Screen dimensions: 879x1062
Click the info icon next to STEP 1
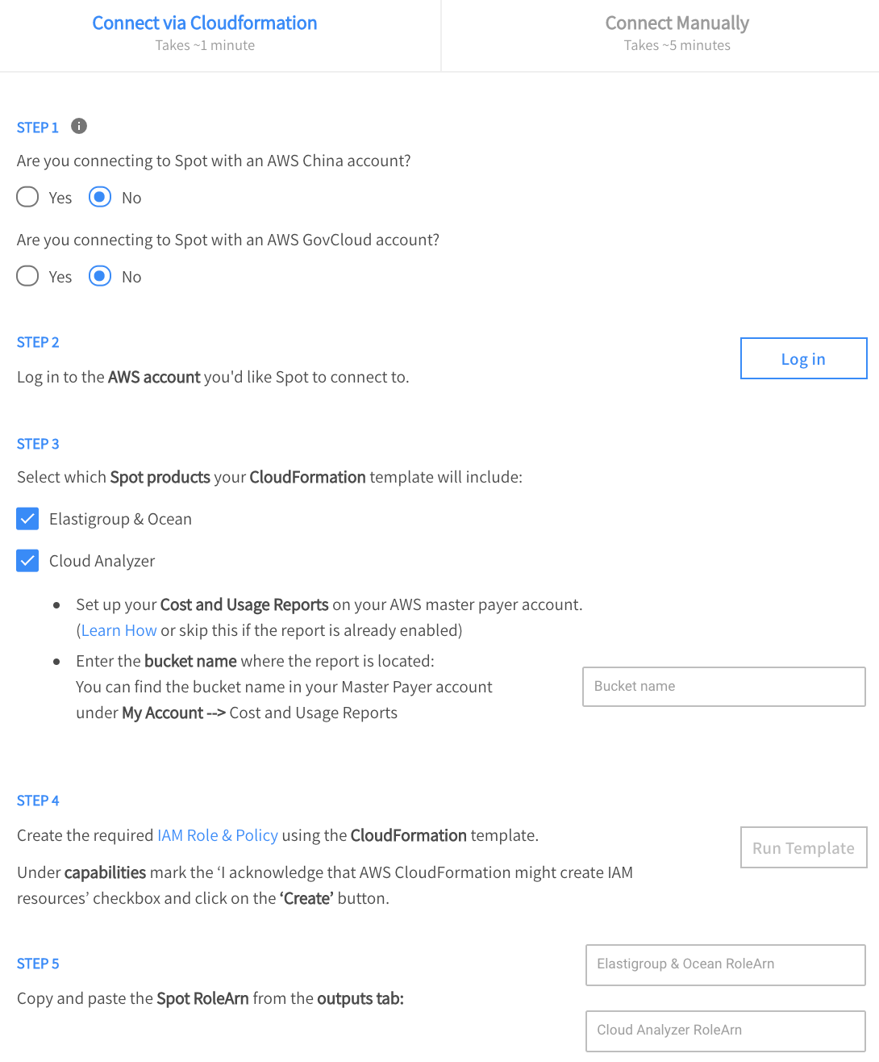[79, 126]
